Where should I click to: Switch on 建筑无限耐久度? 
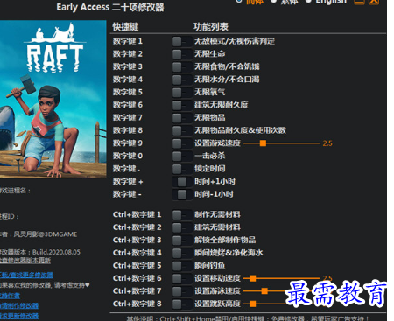point(181,105)
